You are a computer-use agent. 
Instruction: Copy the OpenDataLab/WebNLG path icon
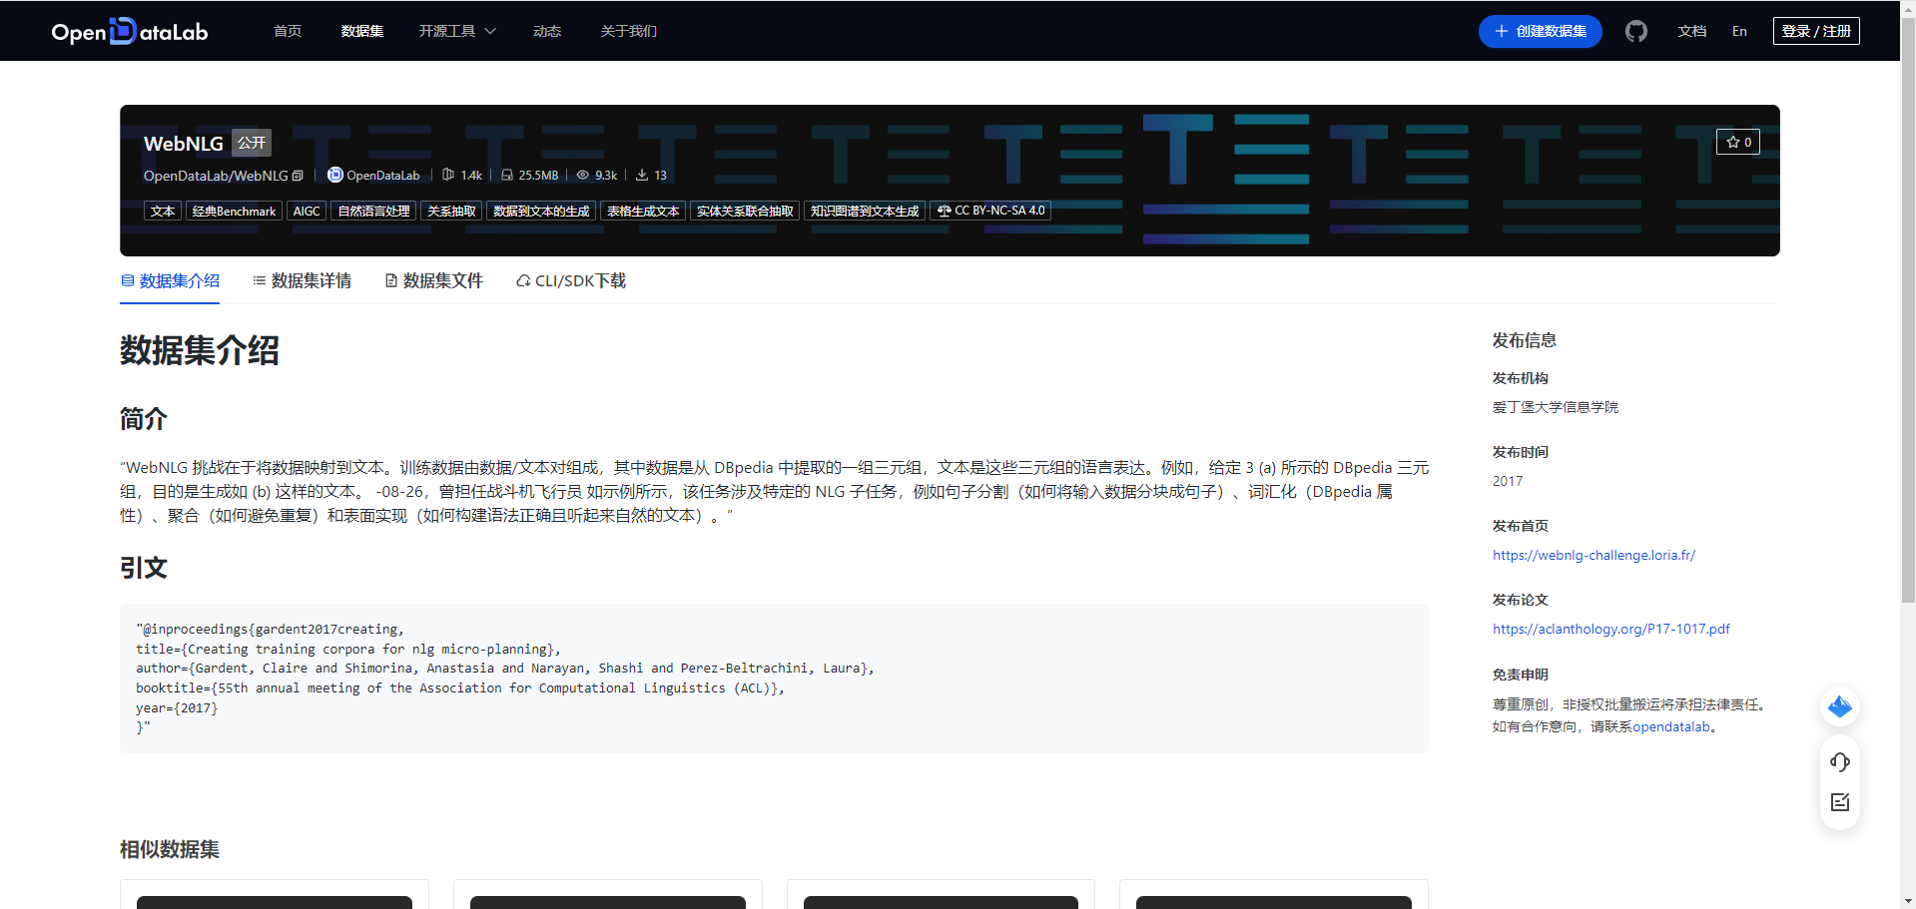click(x=298, y=176)
